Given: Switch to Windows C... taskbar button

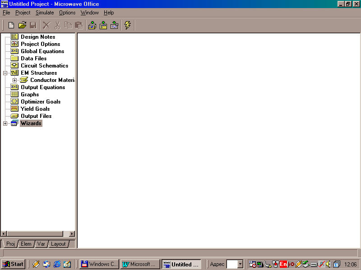Looking at the screenshot, I should [99, 264].
